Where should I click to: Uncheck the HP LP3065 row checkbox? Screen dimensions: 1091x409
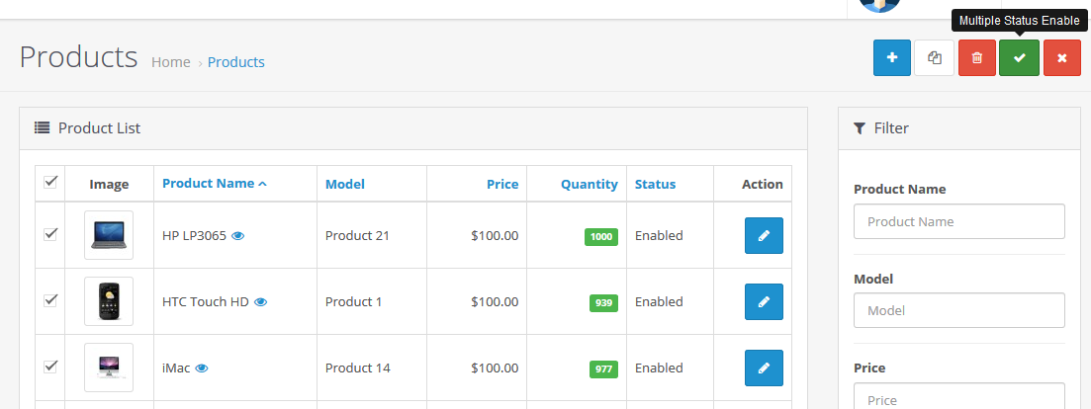tap(50, 234)
